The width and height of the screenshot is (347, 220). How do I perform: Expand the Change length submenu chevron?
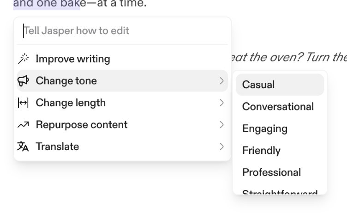[221, 103]
